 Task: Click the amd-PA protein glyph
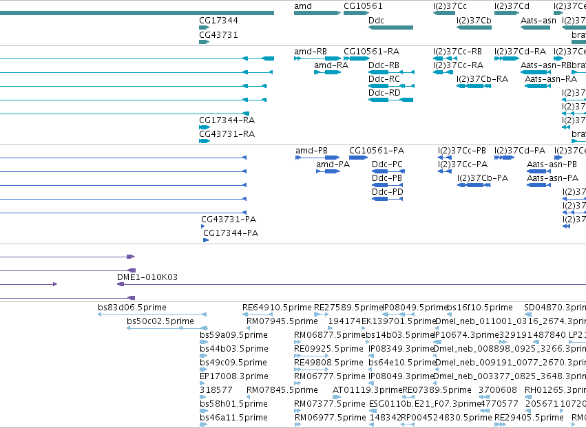328,171
